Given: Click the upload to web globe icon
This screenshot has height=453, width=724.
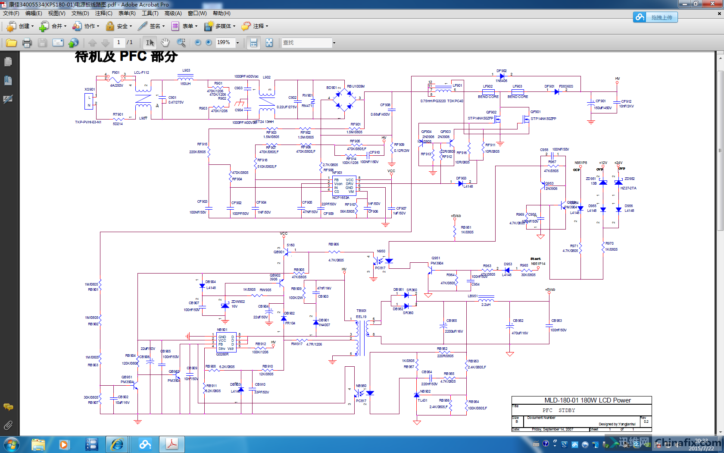Looking at the screenshot, I should tap(74, 43).
